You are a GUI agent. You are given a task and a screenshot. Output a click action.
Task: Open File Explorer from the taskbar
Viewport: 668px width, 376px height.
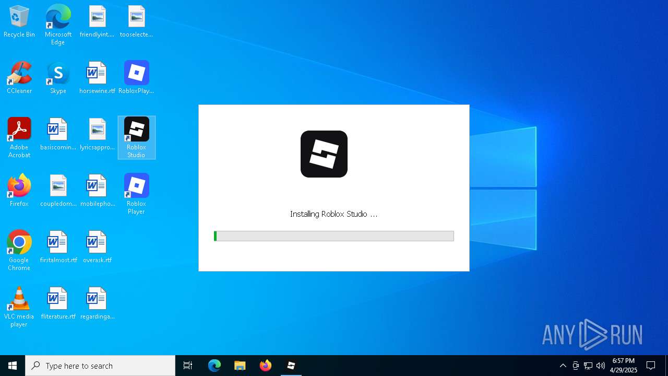coord(240,366)
